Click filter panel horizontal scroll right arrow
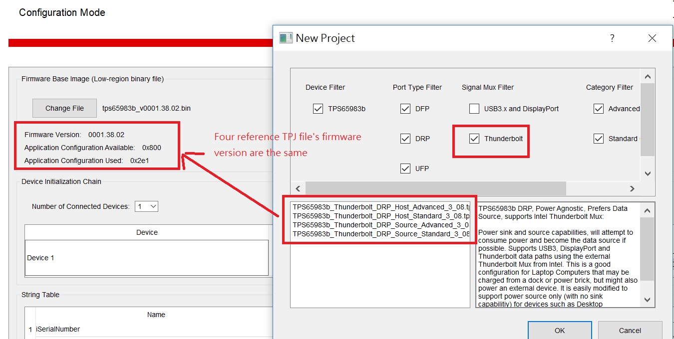The width and height of the screenshot is (674, 339). click(632, 188)
